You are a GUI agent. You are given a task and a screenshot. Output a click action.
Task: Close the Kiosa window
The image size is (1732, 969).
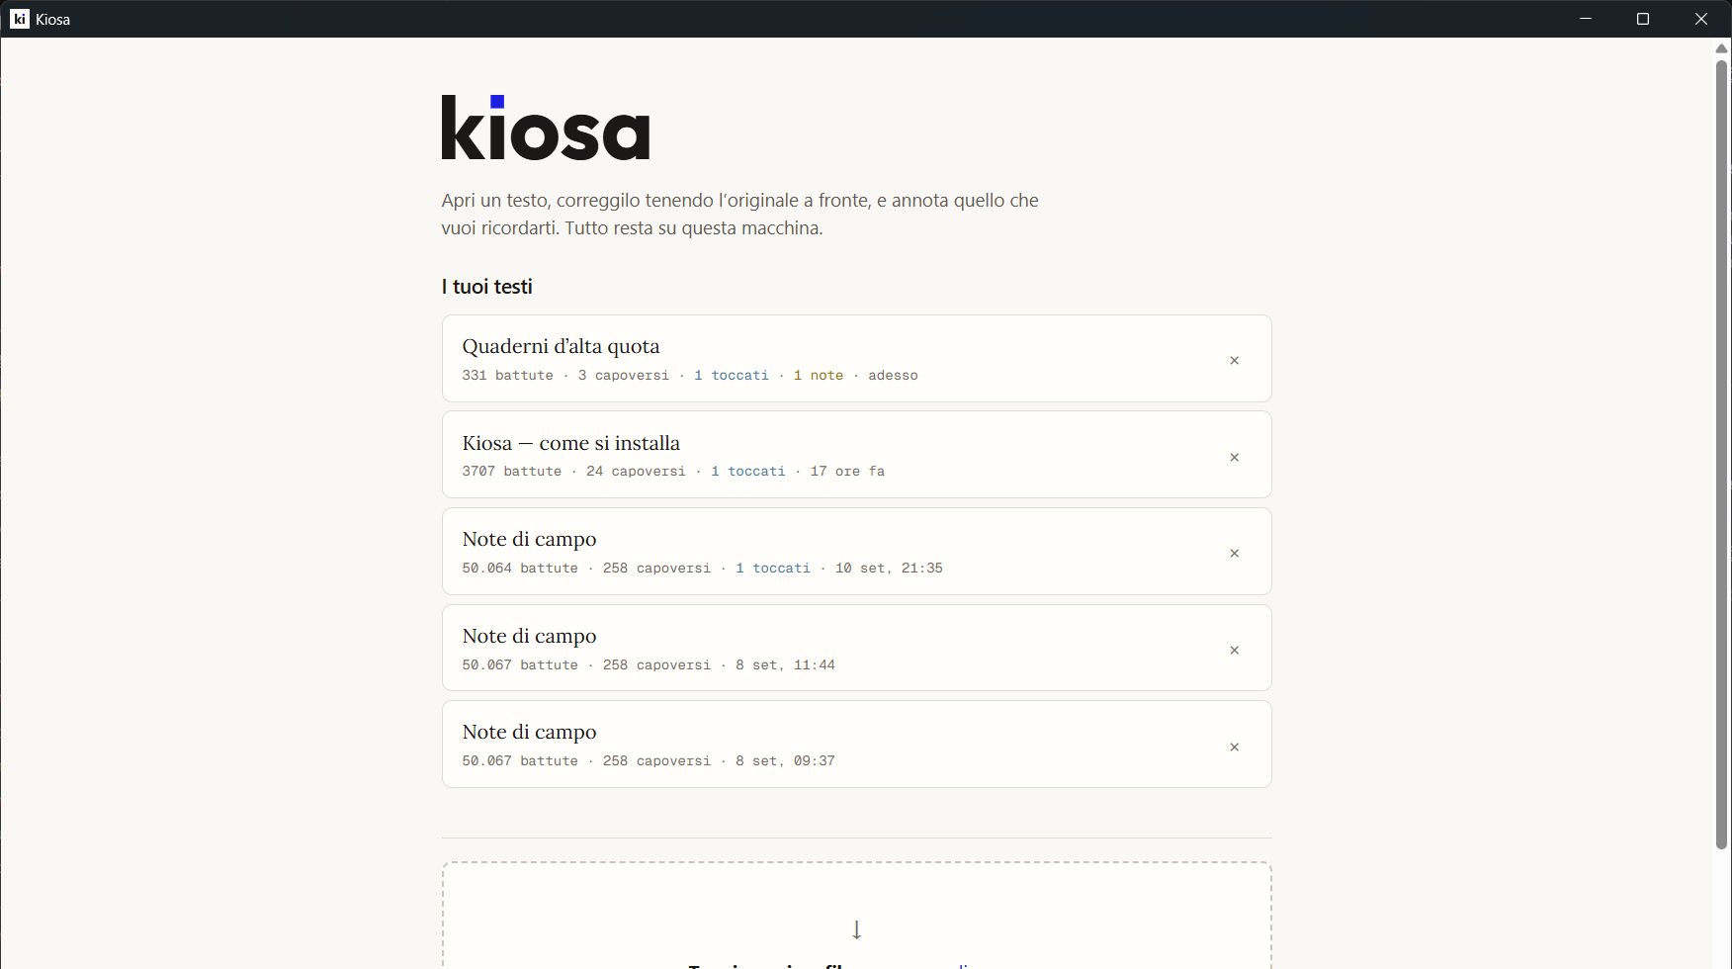1701,19
